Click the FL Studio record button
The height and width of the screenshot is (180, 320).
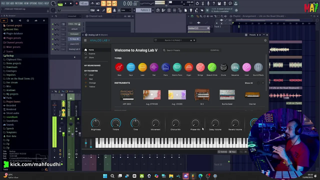tap(76, 3)
